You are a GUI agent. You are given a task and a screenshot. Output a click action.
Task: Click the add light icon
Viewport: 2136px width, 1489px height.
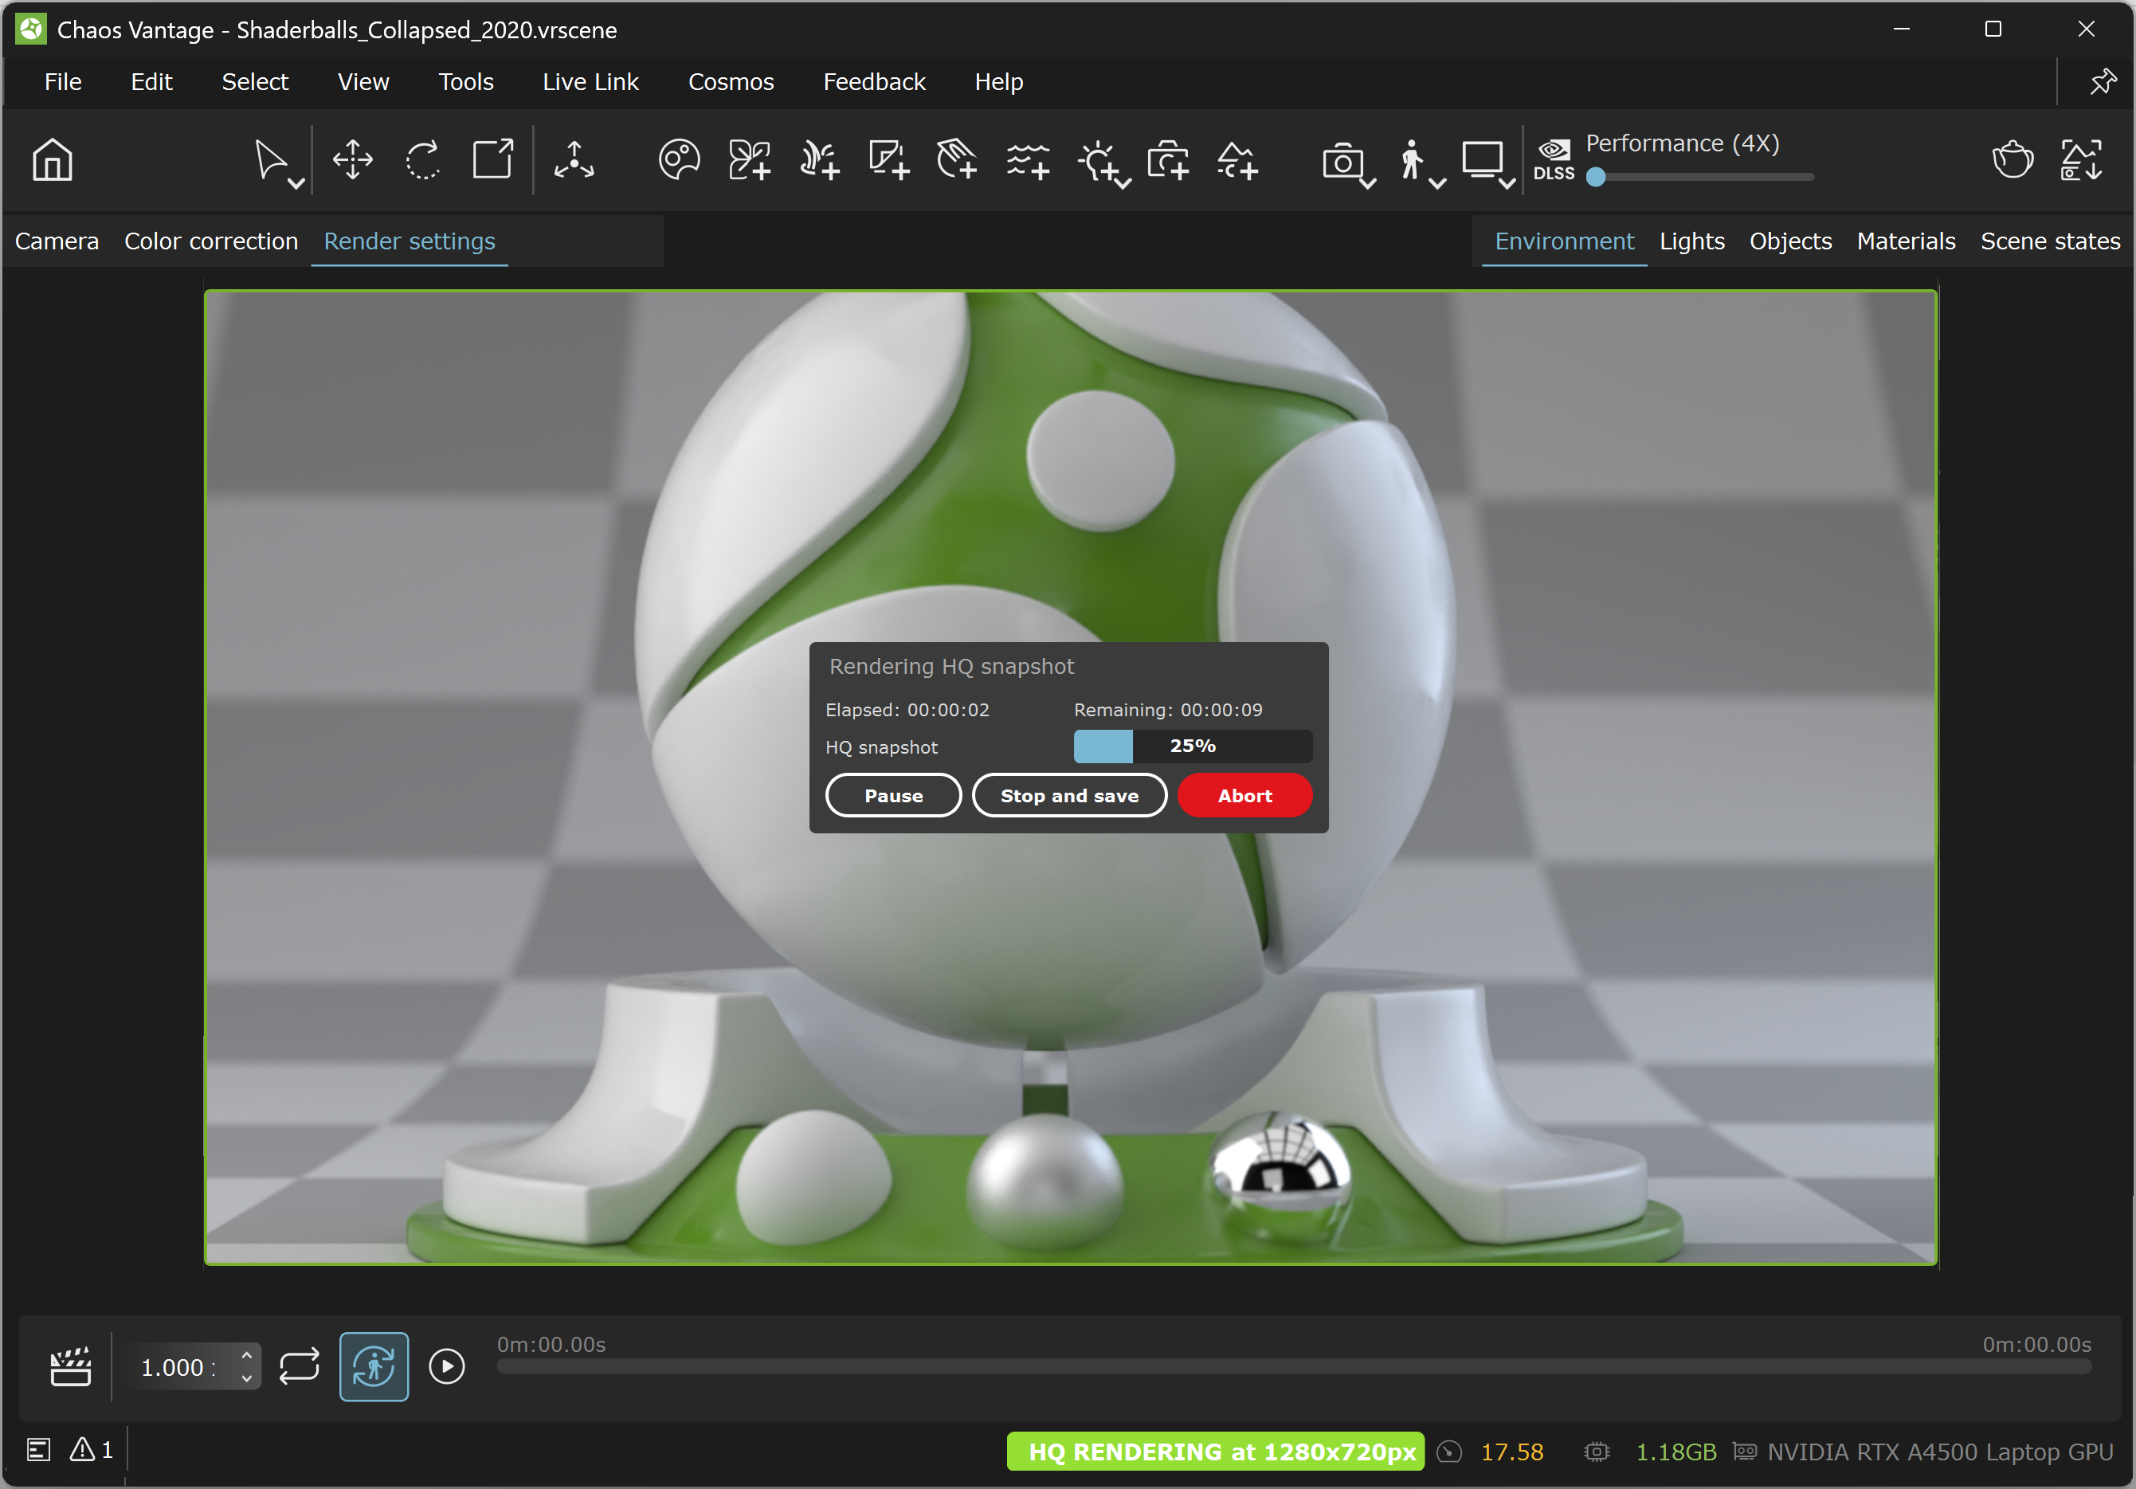[1099, 160]
